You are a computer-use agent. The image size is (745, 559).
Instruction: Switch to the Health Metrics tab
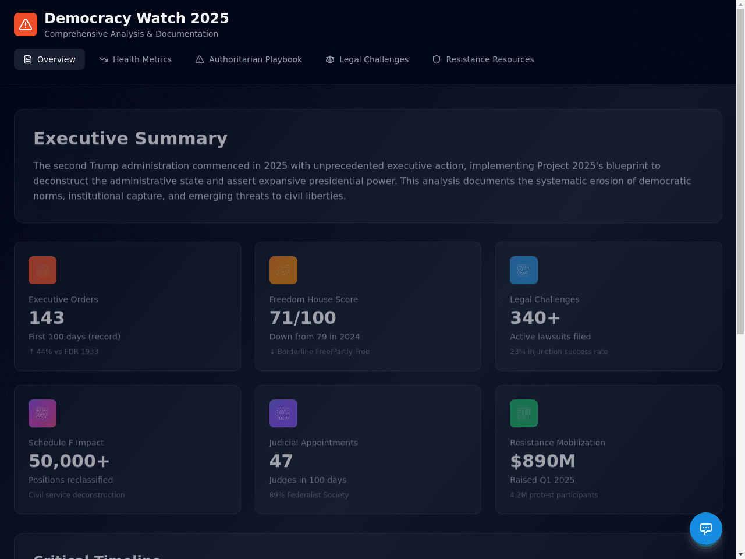(x=135, y=59)
